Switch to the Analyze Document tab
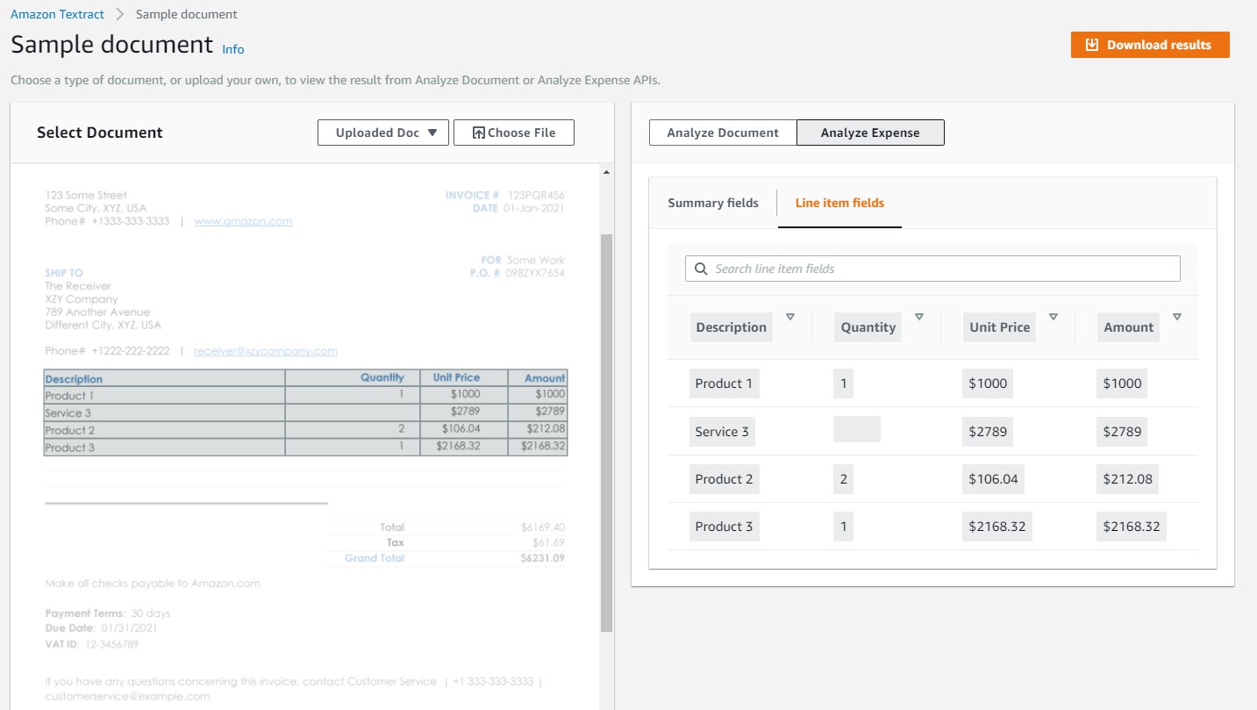Image resolution: width=1257 pixels, height=710 pixels. 722,132
